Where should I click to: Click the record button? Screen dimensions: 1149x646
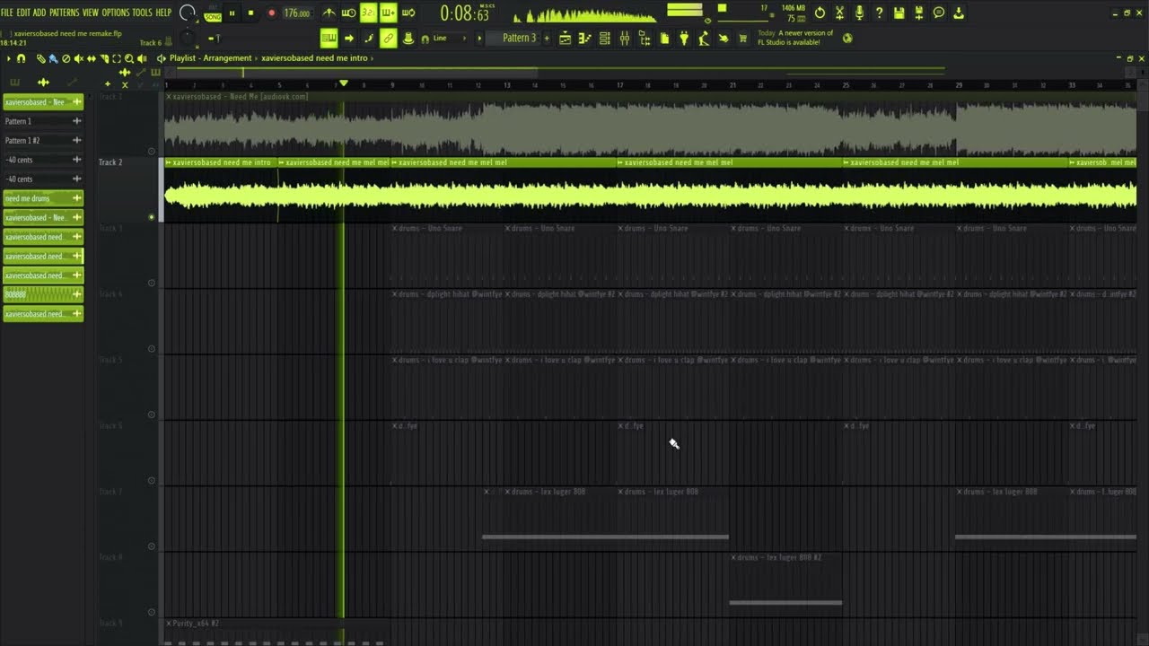point(271,13)
